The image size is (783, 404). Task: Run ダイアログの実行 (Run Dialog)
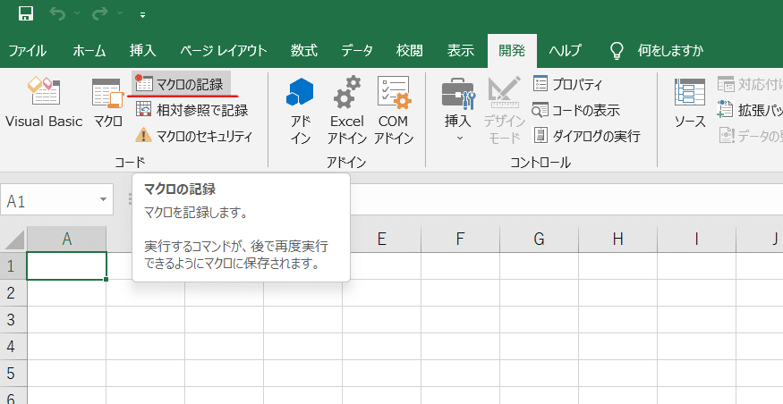click(587, 136)
